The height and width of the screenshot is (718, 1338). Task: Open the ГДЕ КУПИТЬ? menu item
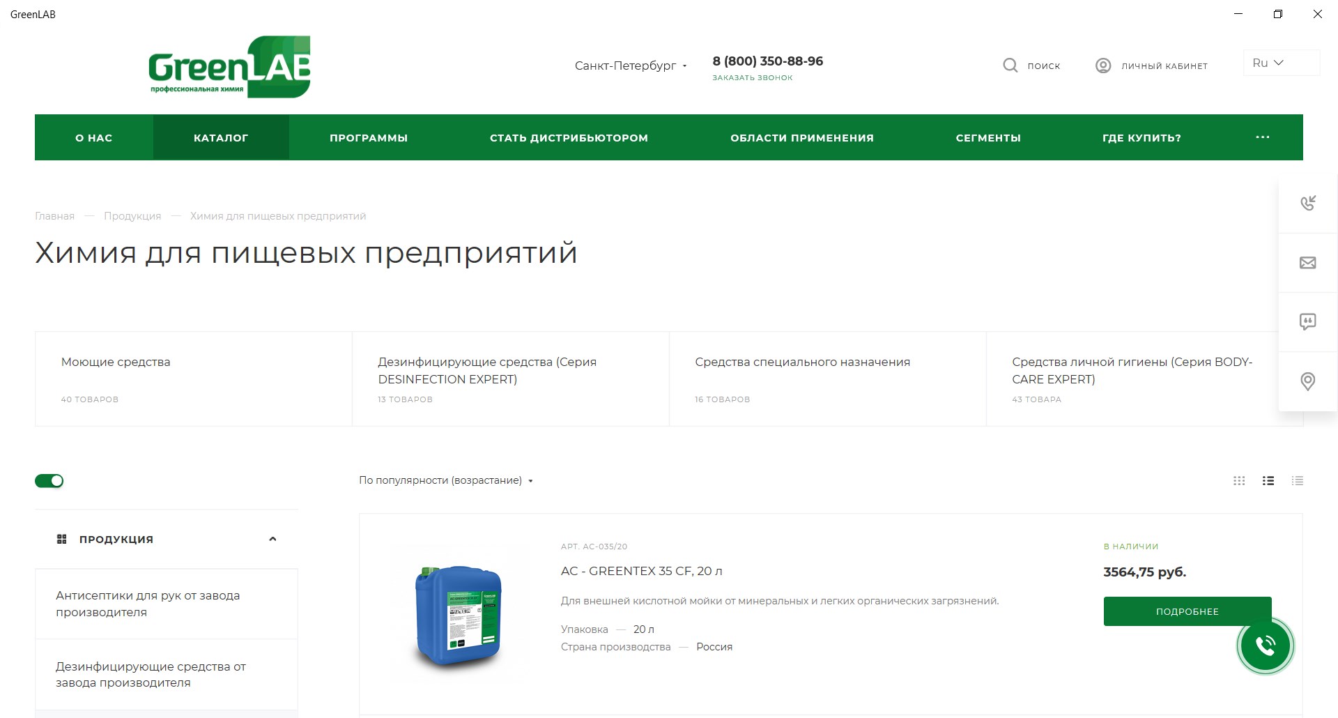(x=1141, y=138)
